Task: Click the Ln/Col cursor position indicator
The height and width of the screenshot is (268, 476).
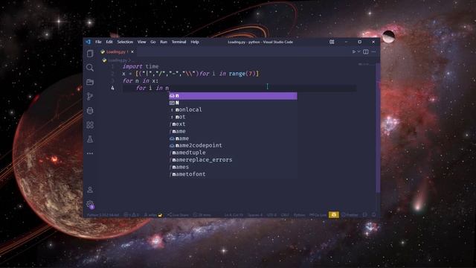Action: (234, 215)
